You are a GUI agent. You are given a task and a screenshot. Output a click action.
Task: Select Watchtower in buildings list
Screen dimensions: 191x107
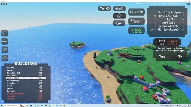[24, 81]
